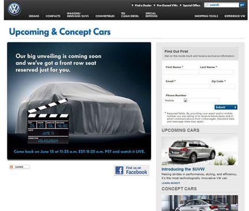This screenshot has width=249, height=211.
Task: Open Wagons/Minivans/SUVs menu
Action: coord(78,15)
